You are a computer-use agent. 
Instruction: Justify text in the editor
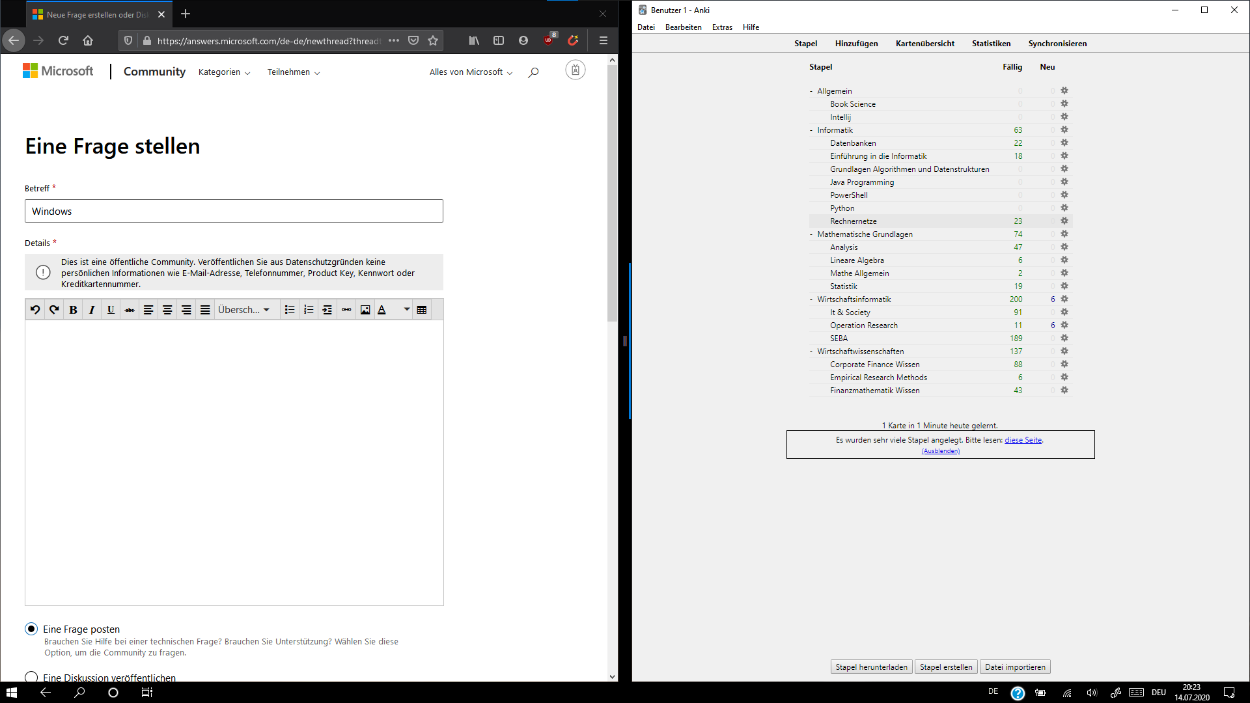(x=205, y=310)
